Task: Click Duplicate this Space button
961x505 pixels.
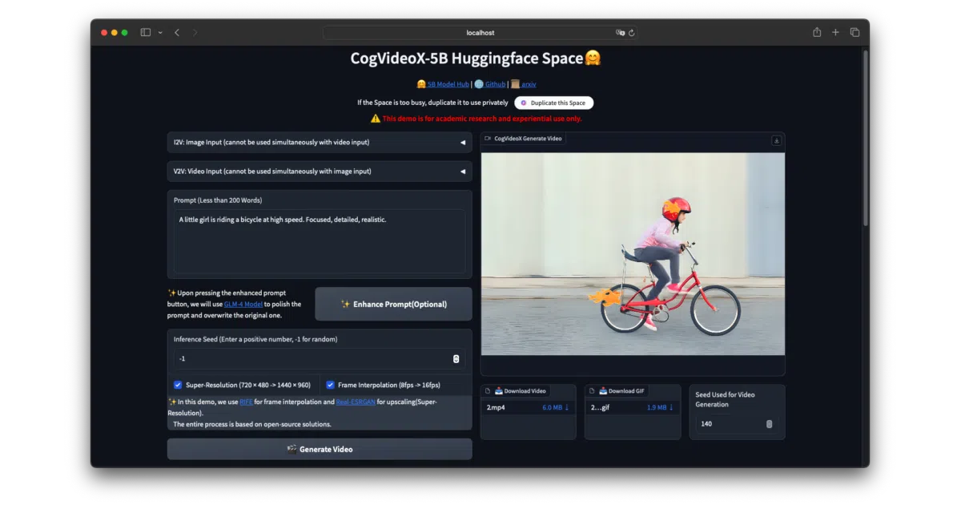Action: (x=554, y=103)
